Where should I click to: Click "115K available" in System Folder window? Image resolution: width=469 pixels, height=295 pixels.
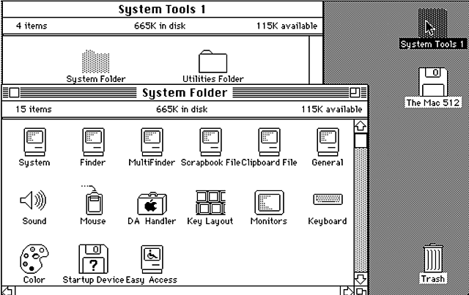332,109
